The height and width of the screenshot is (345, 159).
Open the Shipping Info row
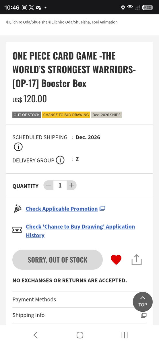(x=80, y=315)
